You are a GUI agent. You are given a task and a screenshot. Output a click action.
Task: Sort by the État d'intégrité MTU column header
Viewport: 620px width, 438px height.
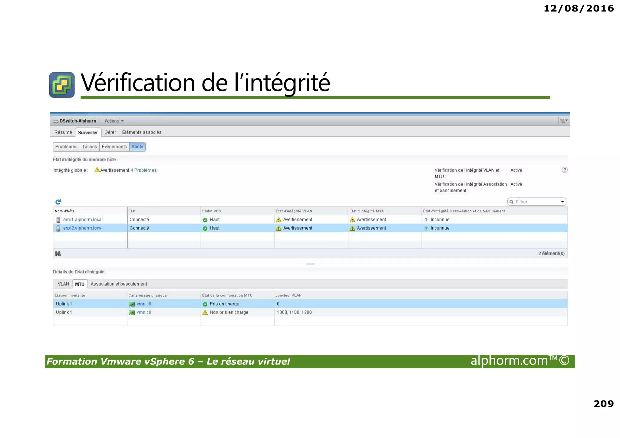(x=384, y=211)
